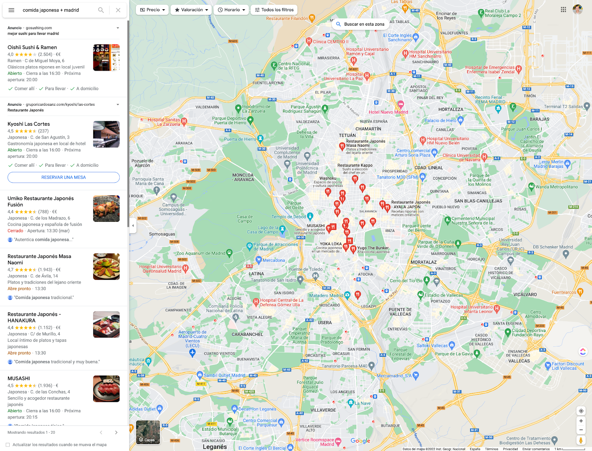Click the search magnifier icon
592x451 pixels.
click(101, 10)
